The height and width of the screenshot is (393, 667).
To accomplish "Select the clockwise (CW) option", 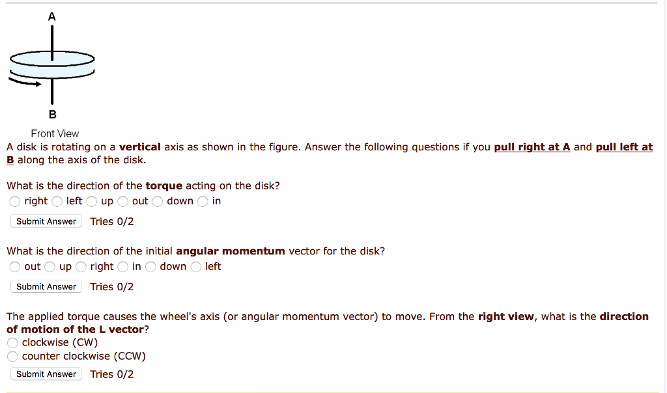I will click(x=13, y=343).
